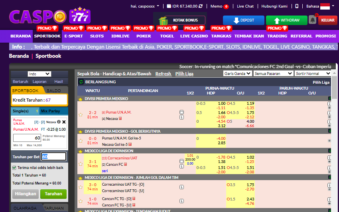Viewport: 339px width, 212px height.
Task: Open the Memo inbox link
Action: [219, 6]
